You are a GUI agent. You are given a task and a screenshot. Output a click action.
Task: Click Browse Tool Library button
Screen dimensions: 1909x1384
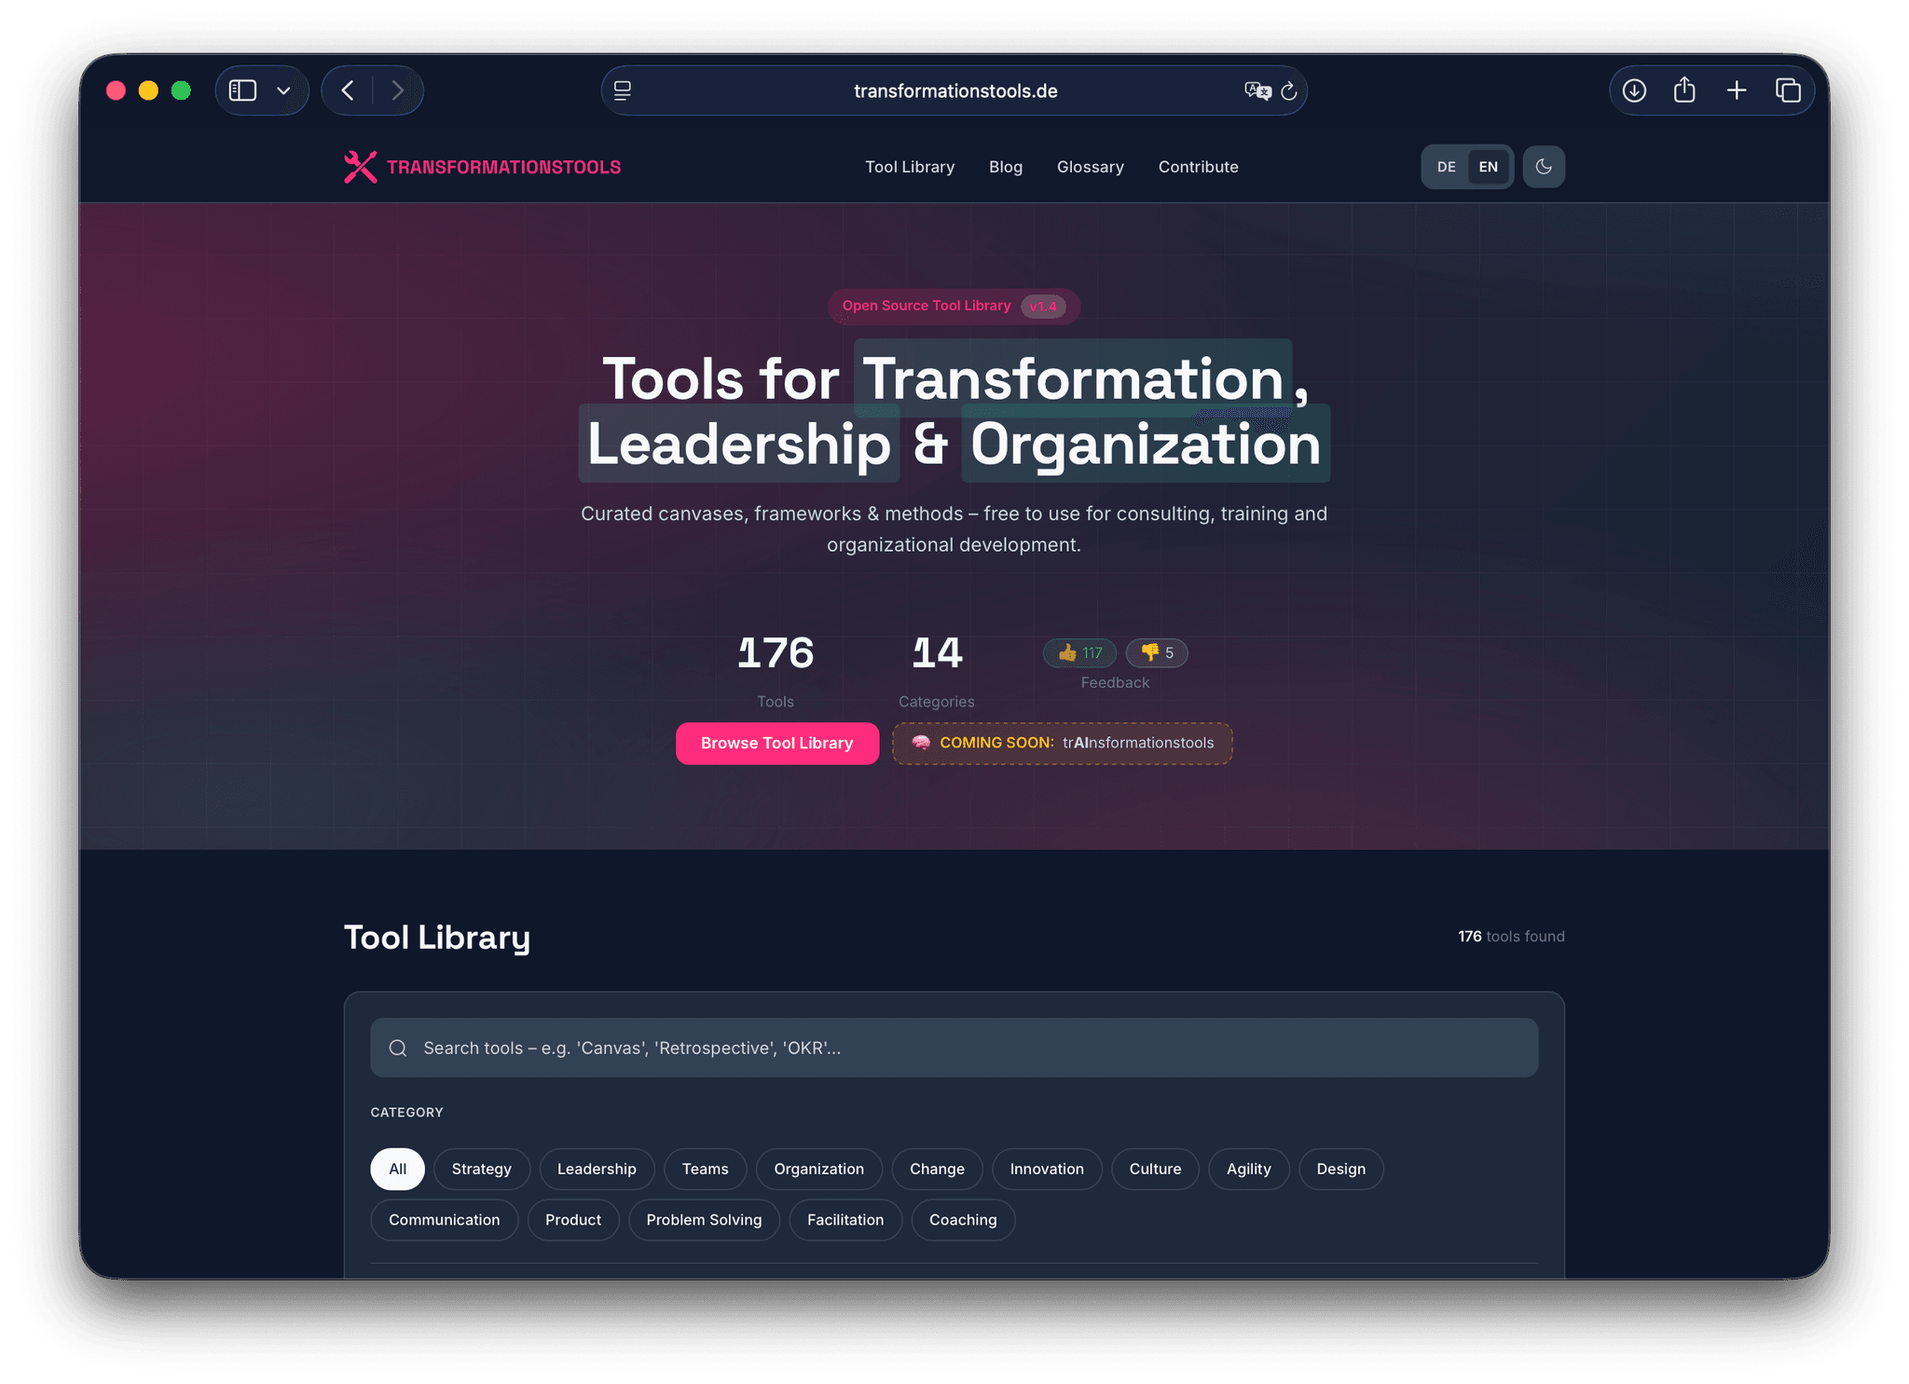pyautogui.click(x=777, y=743)
